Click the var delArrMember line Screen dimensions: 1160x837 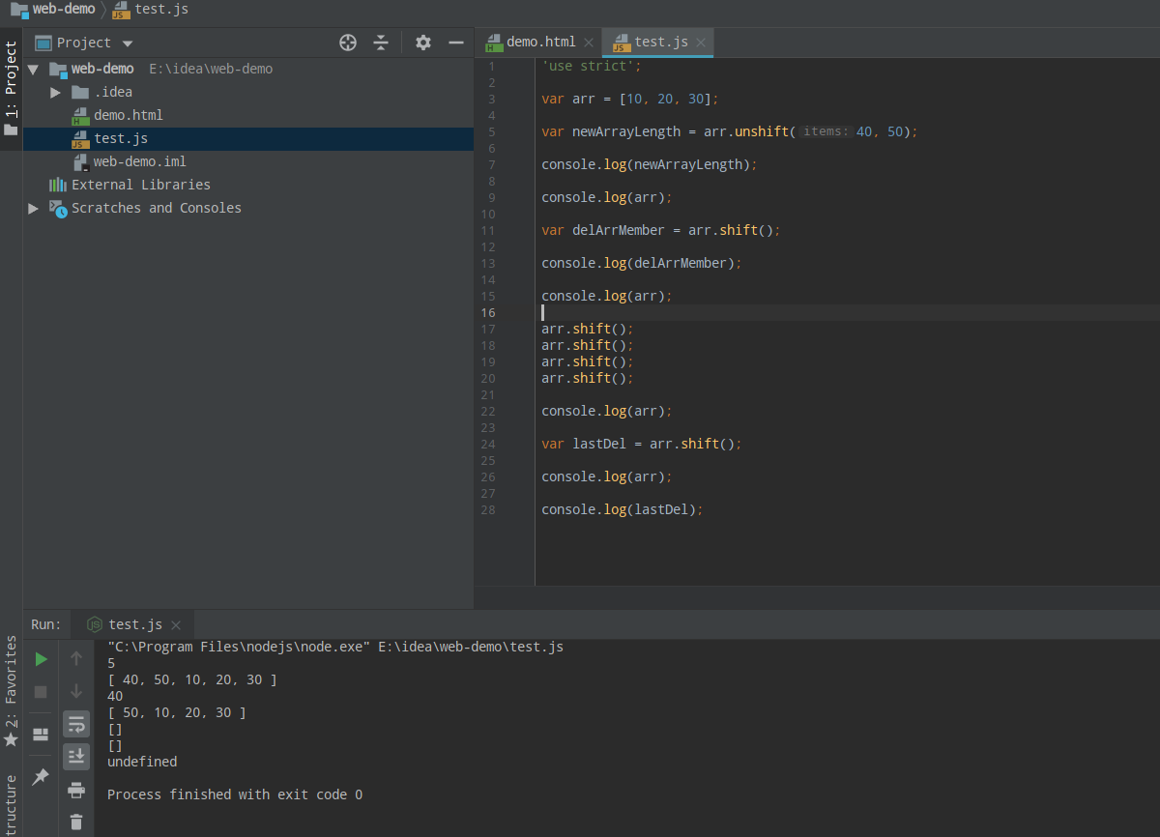tap(661, 230)
